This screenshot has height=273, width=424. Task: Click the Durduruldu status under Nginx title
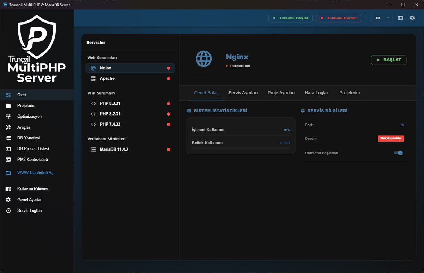point(238,66)
